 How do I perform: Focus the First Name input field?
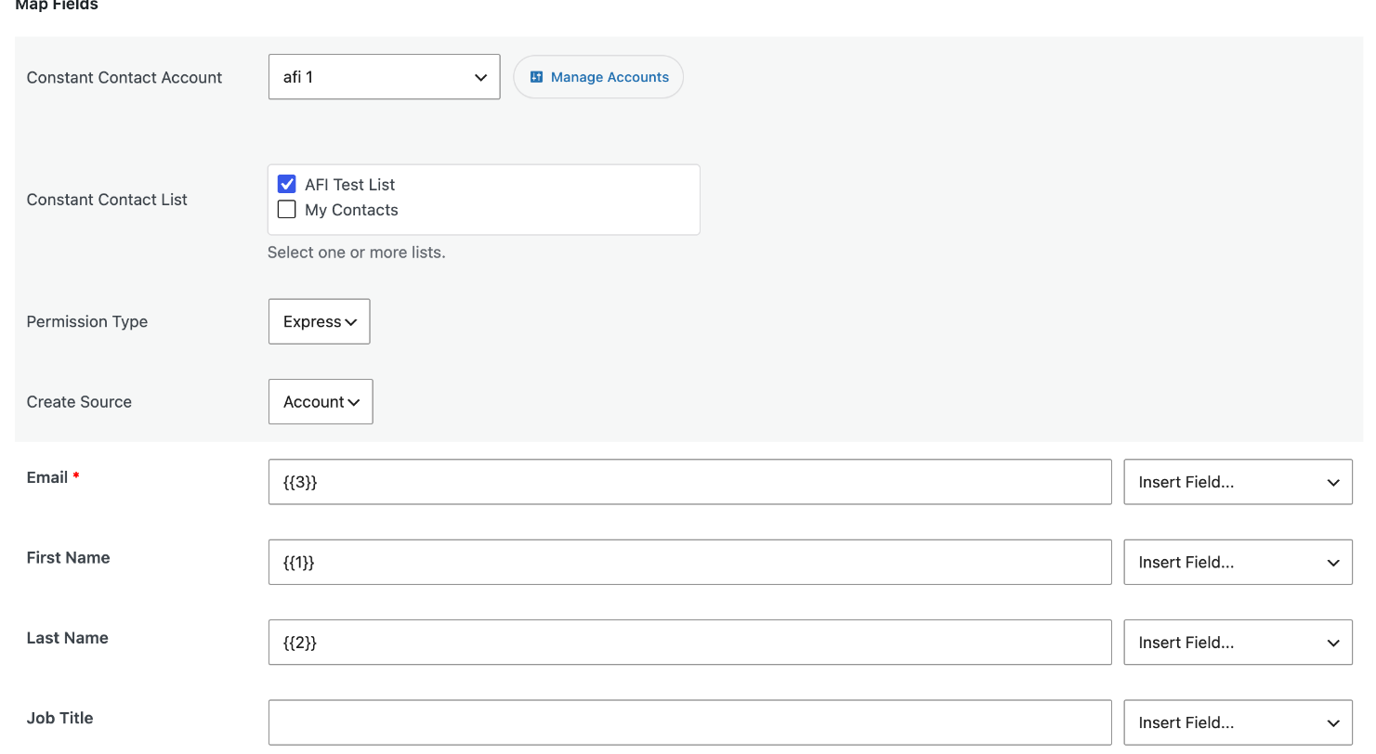[x=690, y=562]
